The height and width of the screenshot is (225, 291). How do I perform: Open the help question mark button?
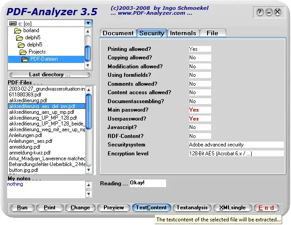260,12
